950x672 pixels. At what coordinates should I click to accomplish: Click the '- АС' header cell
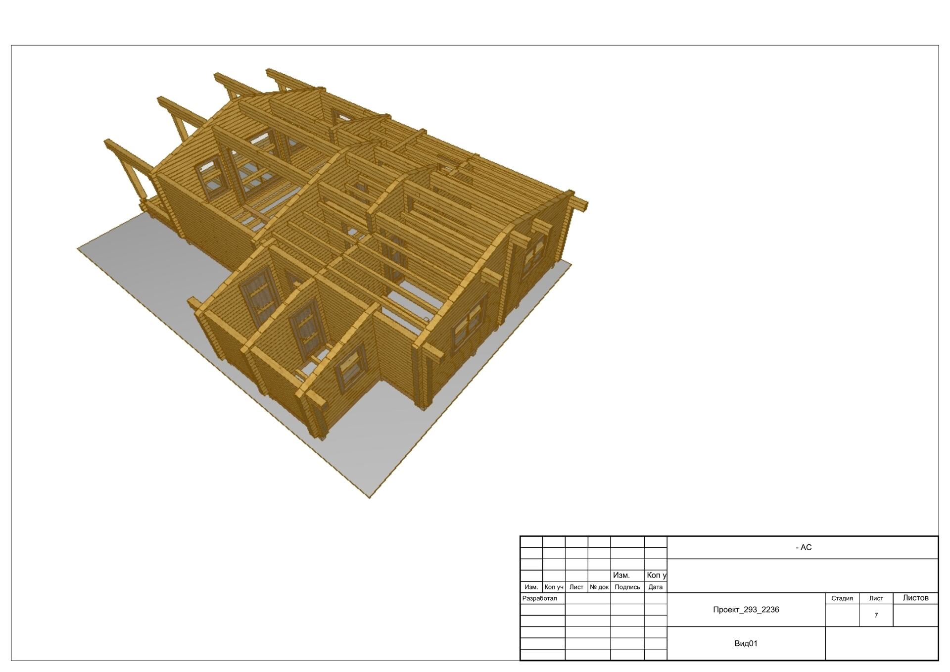(x=803, y=547)
